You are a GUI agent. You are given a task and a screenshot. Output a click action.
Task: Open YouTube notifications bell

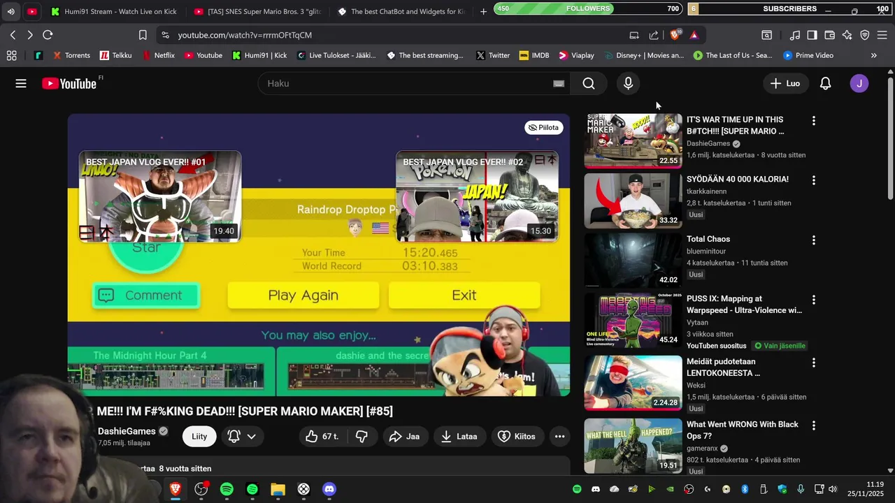pyautogui.click(x=825, y=83)
